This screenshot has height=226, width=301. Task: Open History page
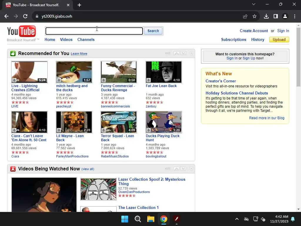pyautogui.click(x=257, y=40)
